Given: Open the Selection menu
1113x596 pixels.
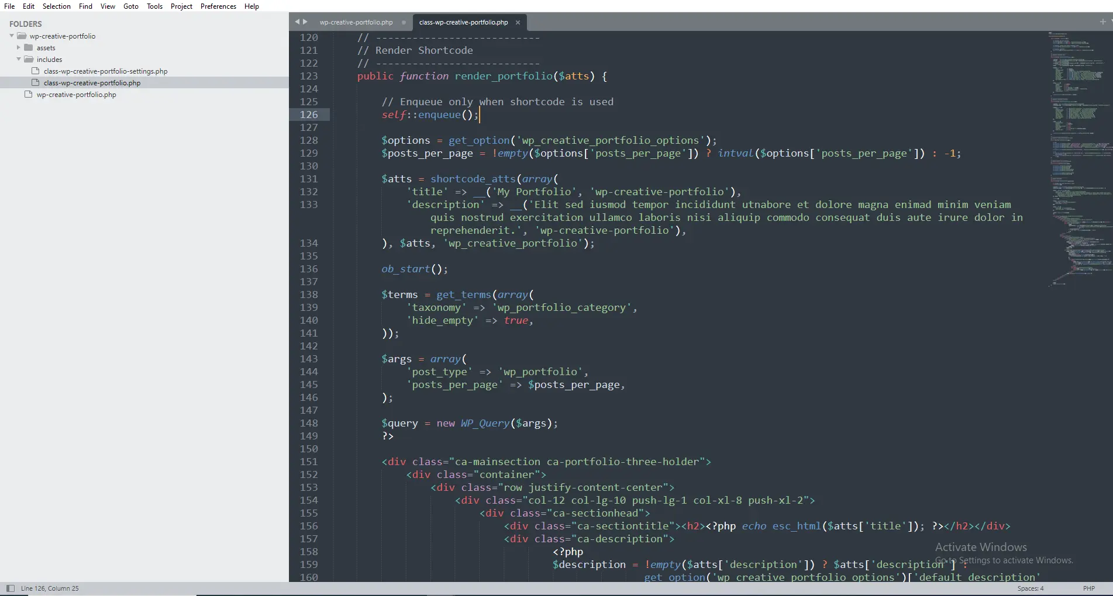Looking at the screenshot, I should (x=56, y=6).
